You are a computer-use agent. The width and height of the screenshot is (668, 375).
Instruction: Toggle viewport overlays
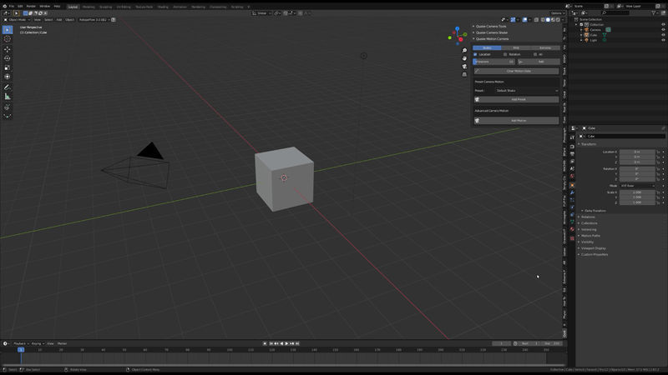525,19
